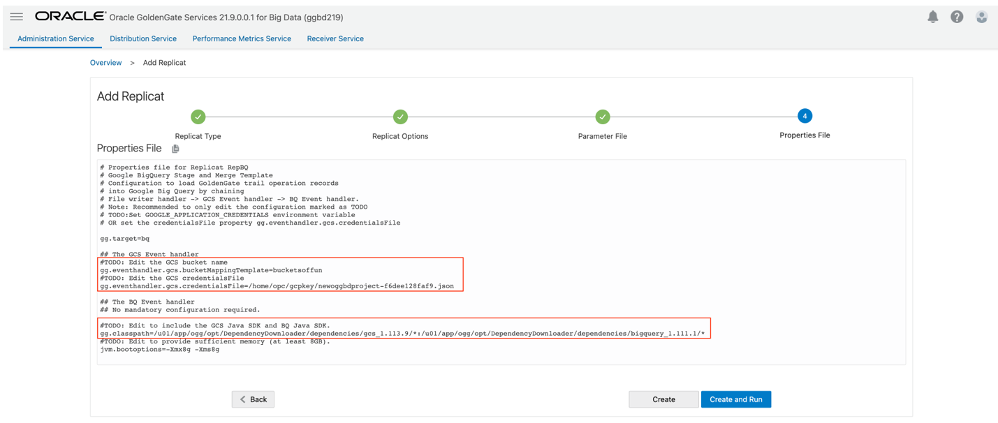The width and height of the screenshot is (998, 423).
Task: Open the Receiver Service tab
Action: [x=335, y=38]
